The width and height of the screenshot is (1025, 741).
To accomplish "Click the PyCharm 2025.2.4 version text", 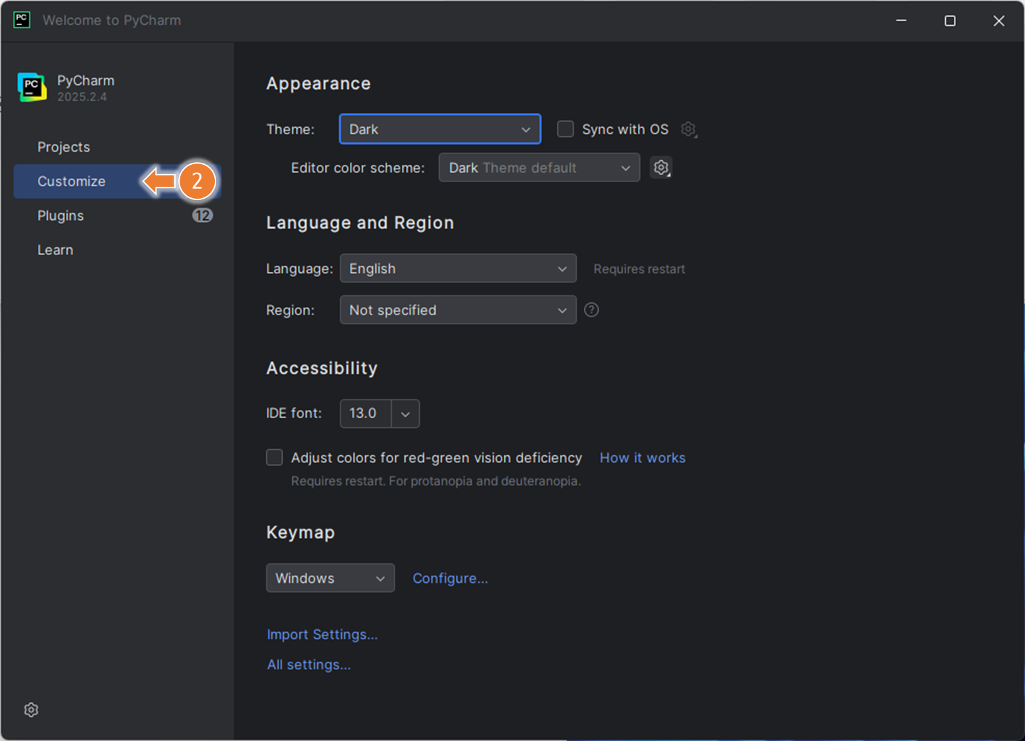I will pyautogui.click(x=82, y=97).
